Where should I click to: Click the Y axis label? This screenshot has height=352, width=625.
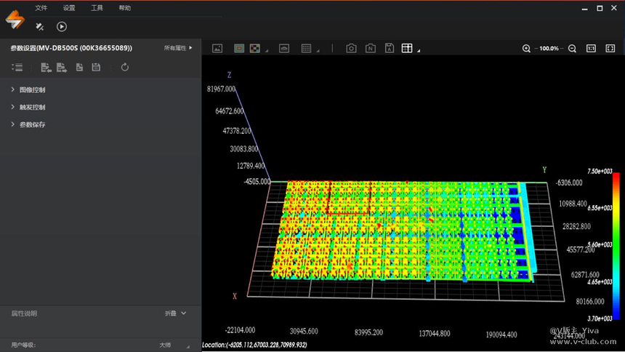(x=544, y=169)
